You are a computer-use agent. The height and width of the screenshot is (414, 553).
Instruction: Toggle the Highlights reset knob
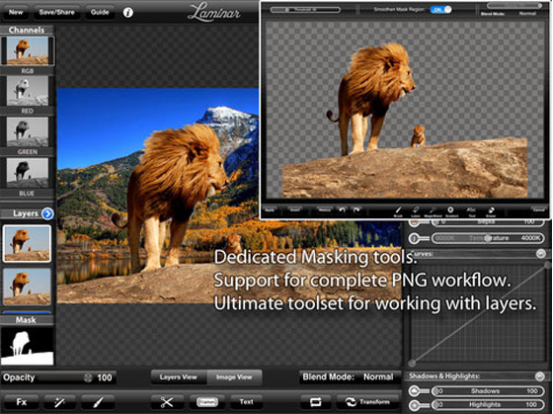[x=415, y=405]
